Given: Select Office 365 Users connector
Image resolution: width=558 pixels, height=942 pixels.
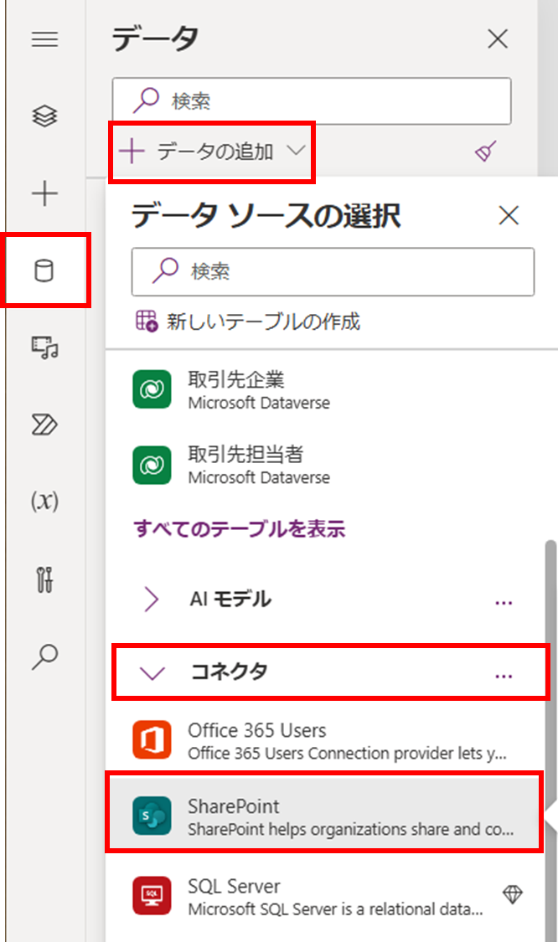Looking at the screenshot, I should tap(325, 741).
